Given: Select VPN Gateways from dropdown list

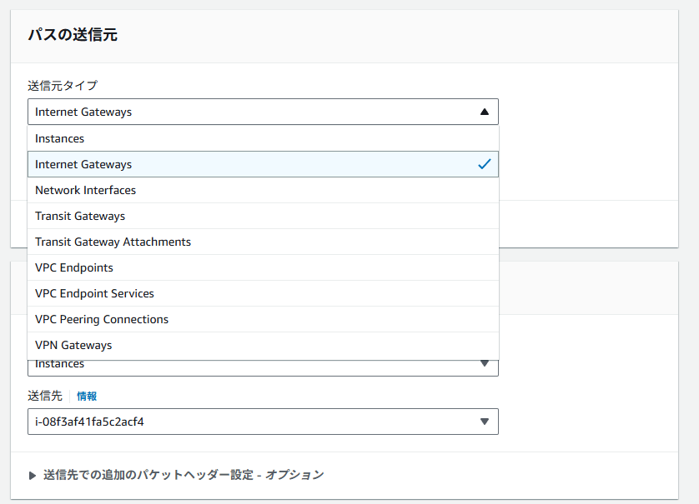Looking at the screenshot, I should [263, 345].
